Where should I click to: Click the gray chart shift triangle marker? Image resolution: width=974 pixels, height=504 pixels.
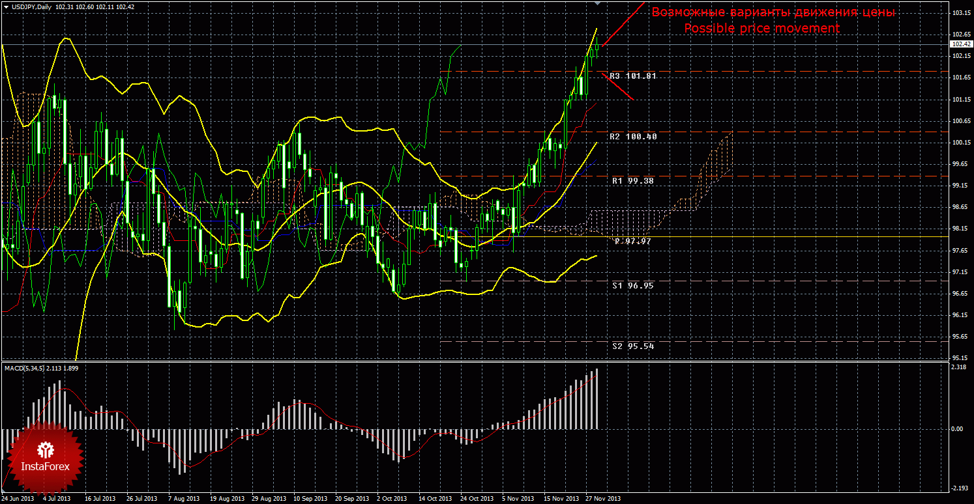coord(598,3)
